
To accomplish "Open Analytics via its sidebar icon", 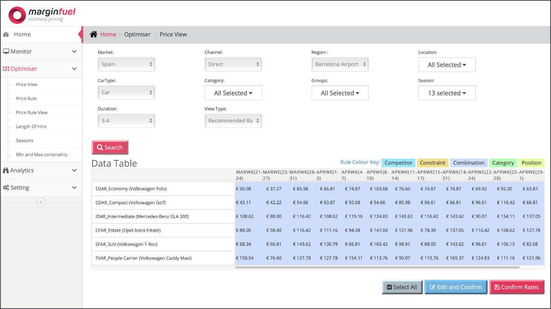I will point(6,170).
